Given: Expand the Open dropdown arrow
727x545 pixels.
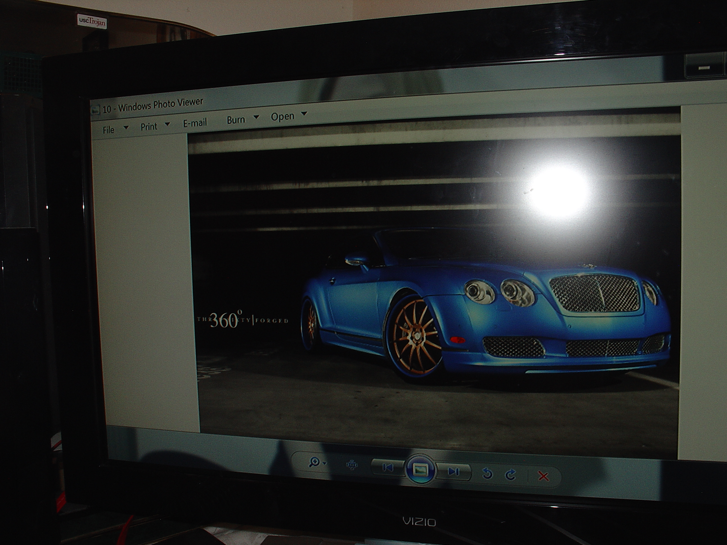Looking at the screenshot, I should (304, 113).
